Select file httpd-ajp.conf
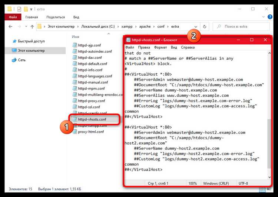This screenshot has height=197, width=278. 89,45
